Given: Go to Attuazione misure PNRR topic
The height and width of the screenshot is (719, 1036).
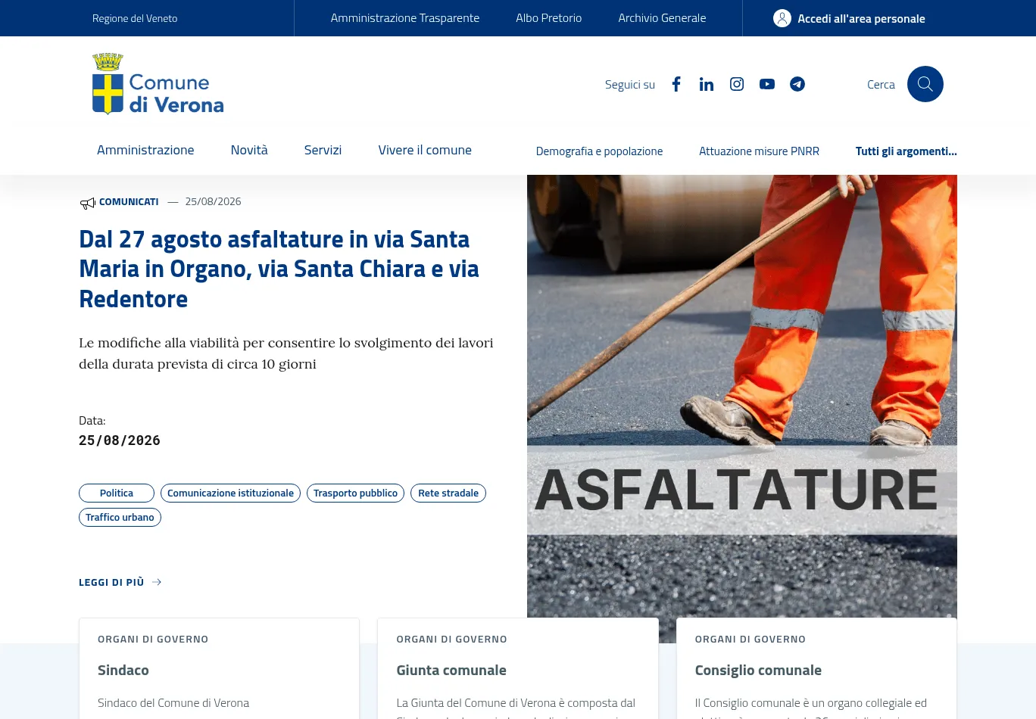Looking at the screenshot, I should (759, 151).
